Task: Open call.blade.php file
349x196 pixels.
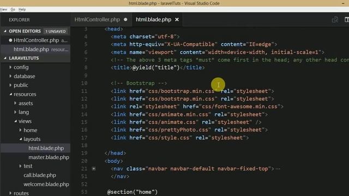Action: point(40,175)
